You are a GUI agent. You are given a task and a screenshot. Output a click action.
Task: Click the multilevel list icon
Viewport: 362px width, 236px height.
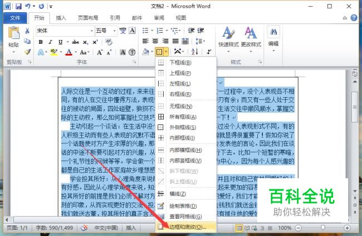click(x=174, y=31)
